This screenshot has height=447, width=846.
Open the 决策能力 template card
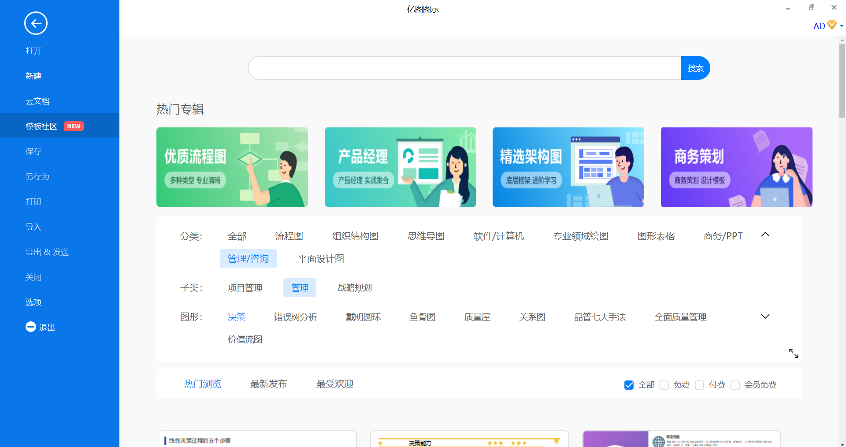tap(469, 439)
